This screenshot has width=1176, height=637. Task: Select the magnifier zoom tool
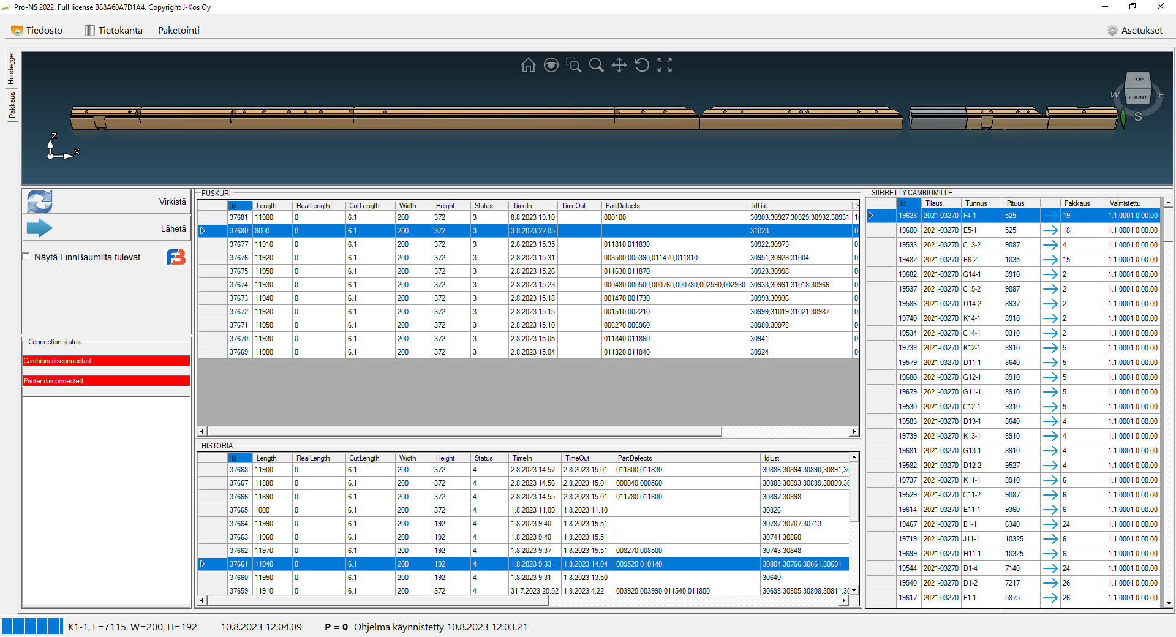pos(596,65)
